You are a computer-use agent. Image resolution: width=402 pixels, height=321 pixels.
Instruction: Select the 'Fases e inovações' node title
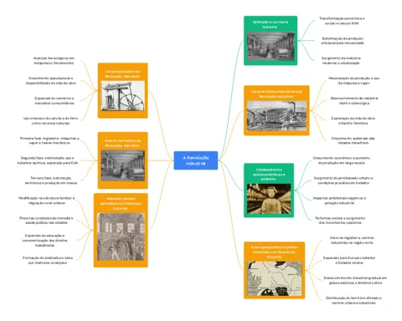coord(122,143)
